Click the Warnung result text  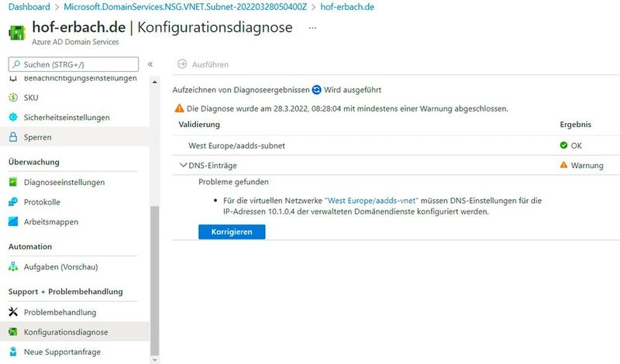tap(587, 166)
